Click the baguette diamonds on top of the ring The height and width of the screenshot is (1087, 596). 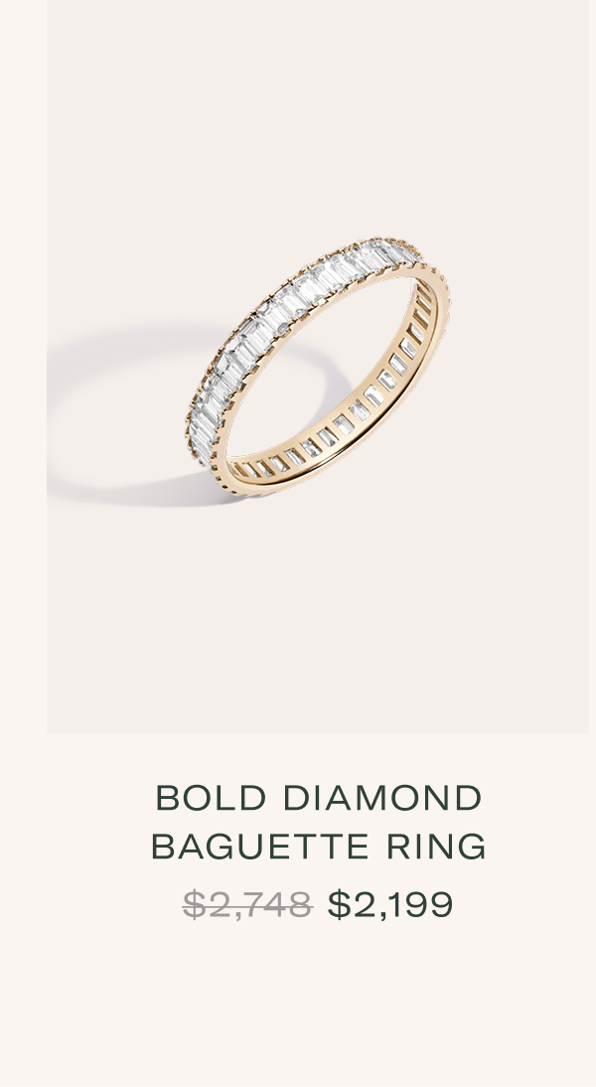click(x=291, y=304)
